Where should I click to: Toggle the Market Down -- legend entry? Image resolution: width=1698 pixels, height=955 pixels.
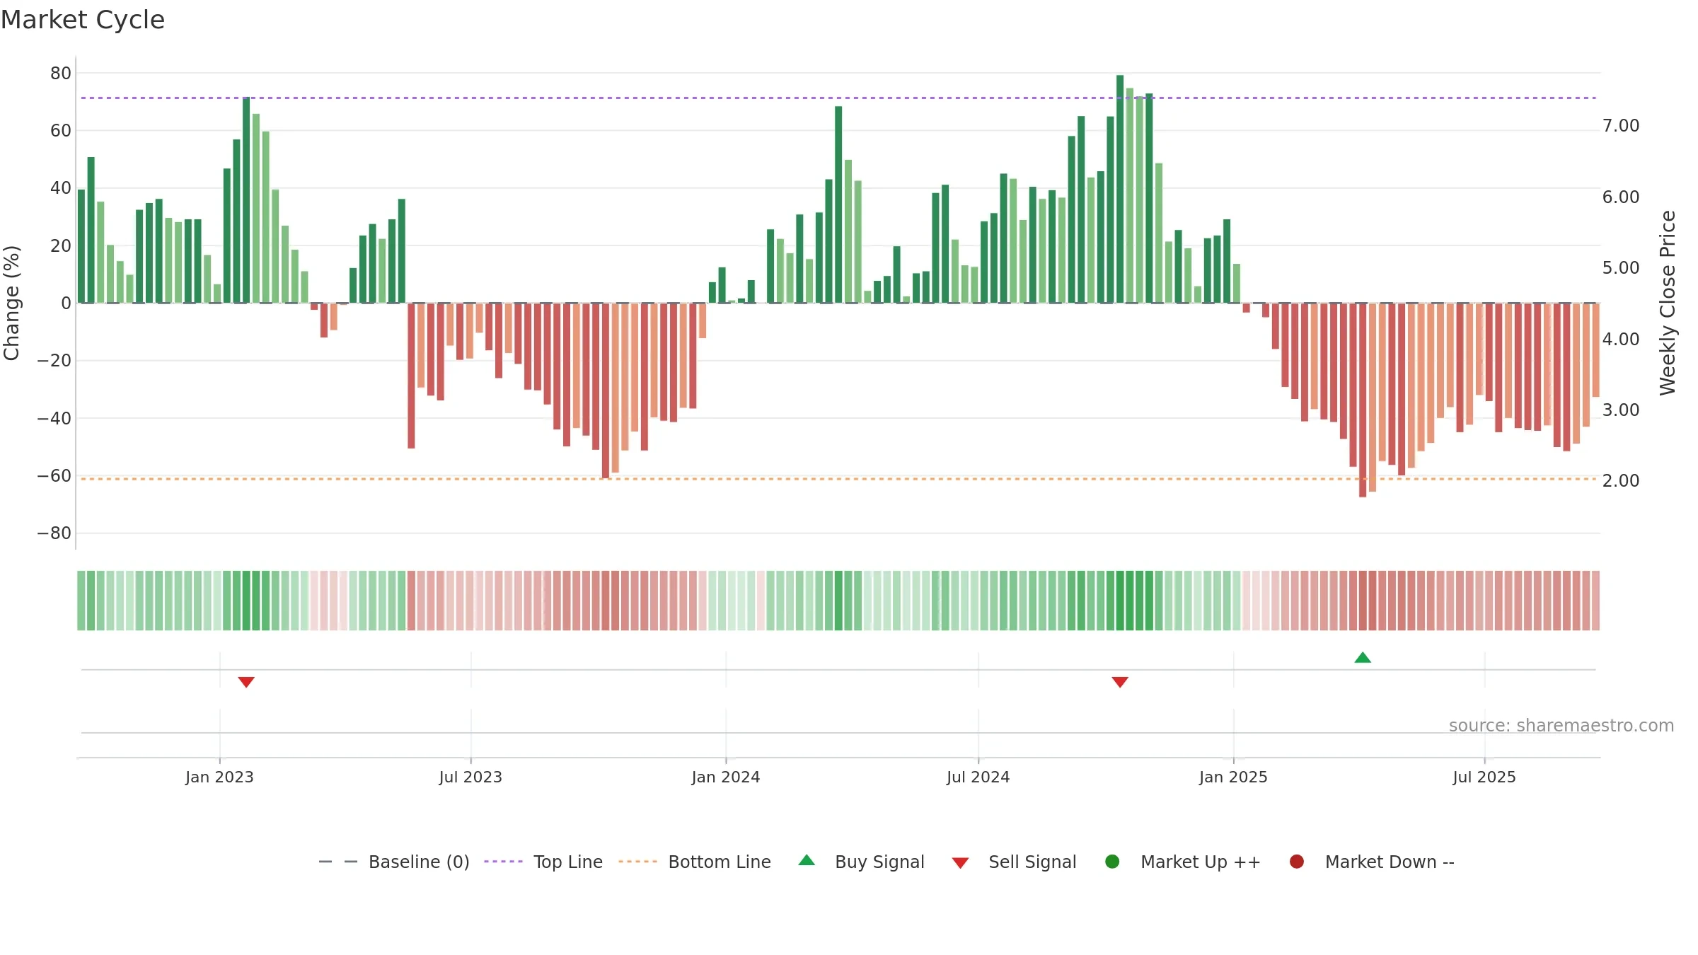[x=1372, y=862]
